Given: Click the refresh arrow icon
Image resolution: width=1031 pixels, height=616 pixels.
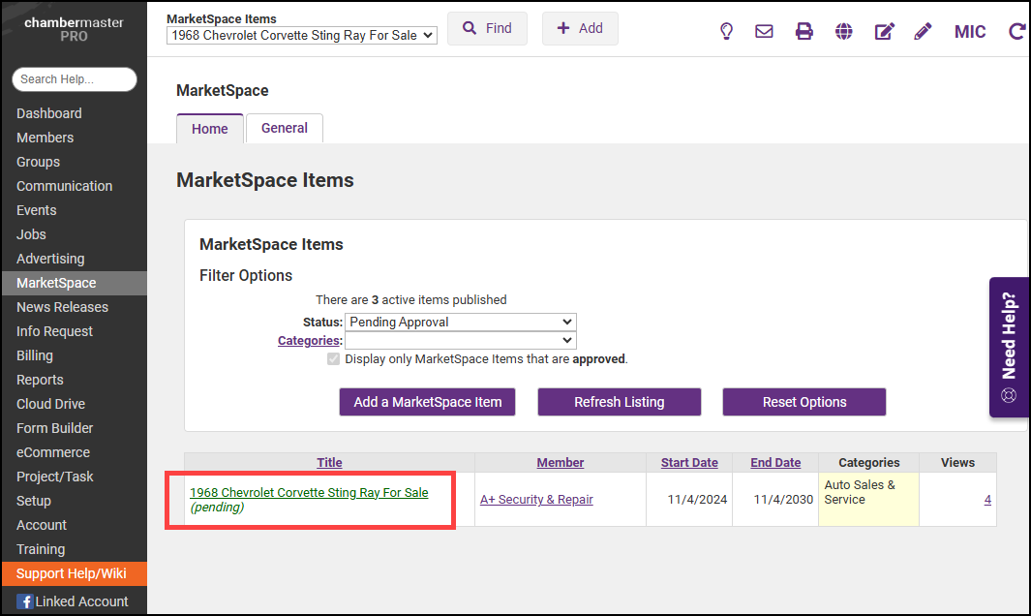Looking at the screenshot, I should pos(1016,31).
